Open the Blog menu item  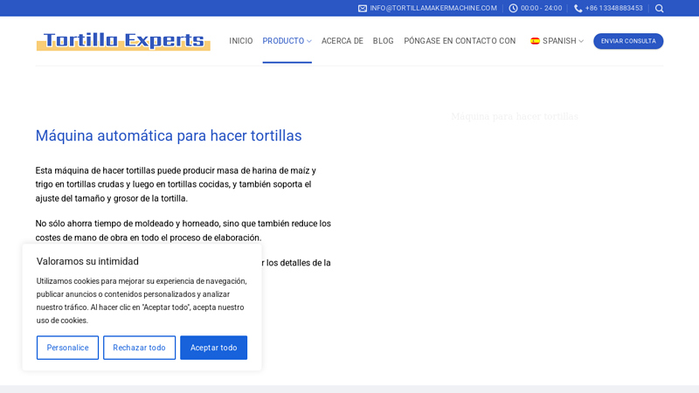click(x=384, y=41)
